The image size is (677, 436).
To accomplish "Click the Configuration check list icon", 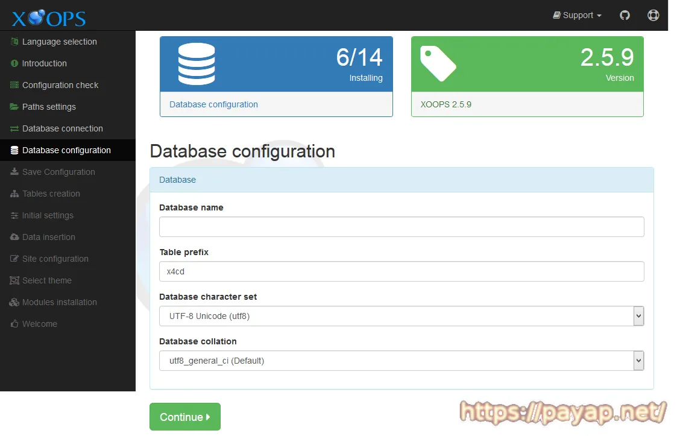I will pos(14,85).
